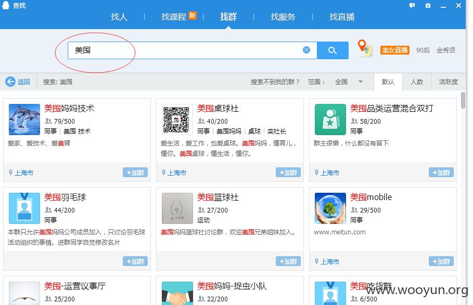This screenshot has height=305, width=473.
Task: Open ID badge avatar of 美囤羽毛球
Action: click(24, 208)
